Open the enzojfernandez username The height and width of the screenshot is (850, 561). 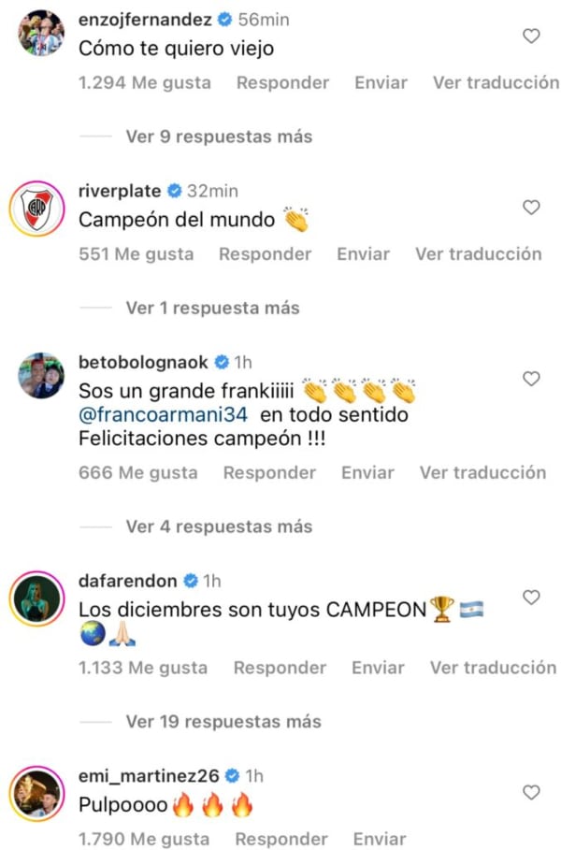click(145, 20)
